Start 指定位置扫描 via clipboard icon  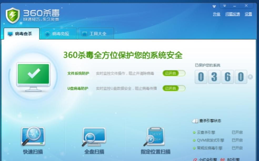(154, 137)
